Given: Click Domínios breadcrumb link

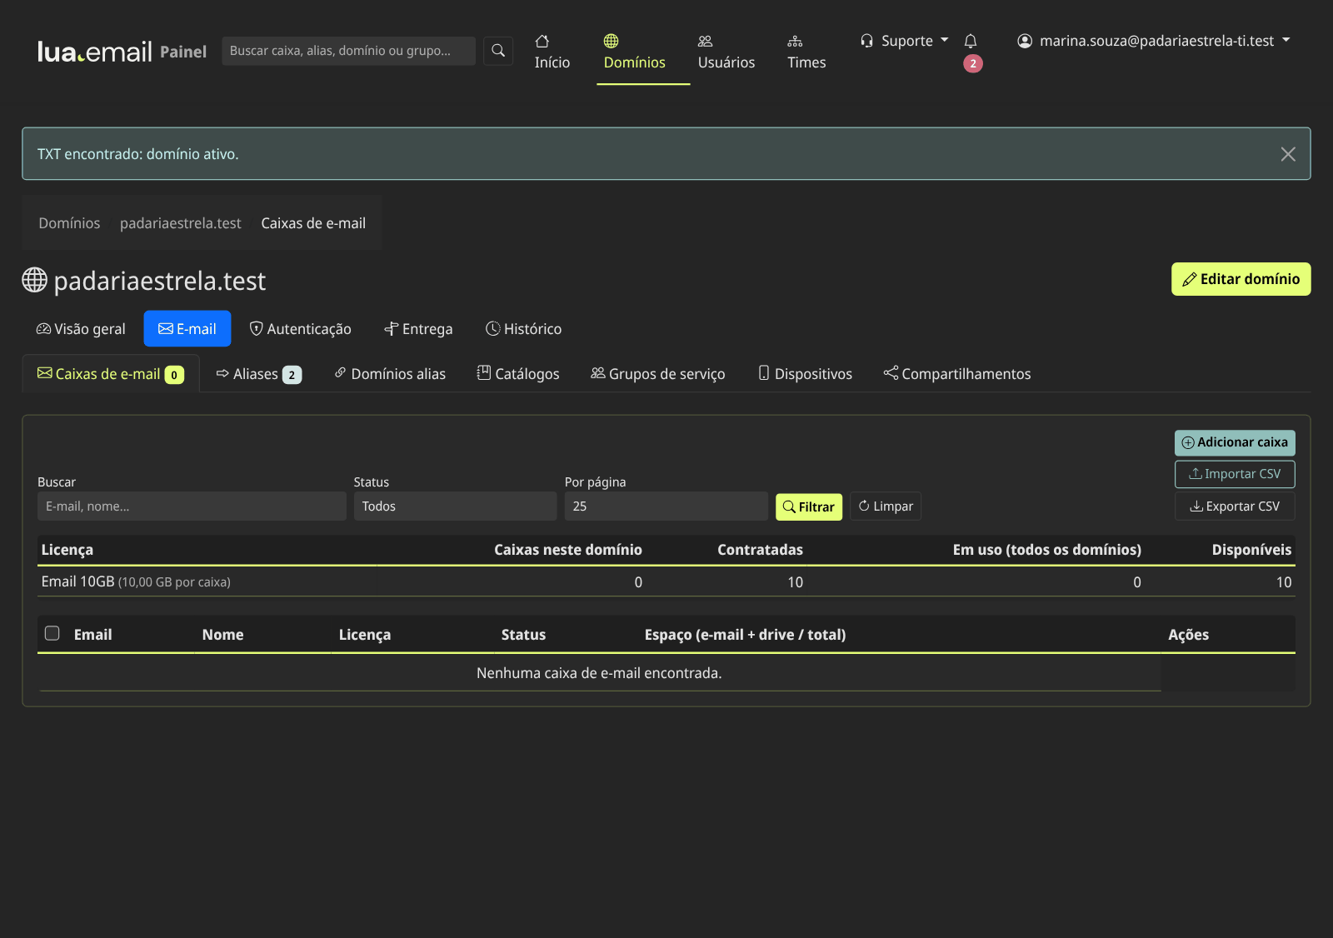Looking at the screenshot, I should [x=69, y=223].
